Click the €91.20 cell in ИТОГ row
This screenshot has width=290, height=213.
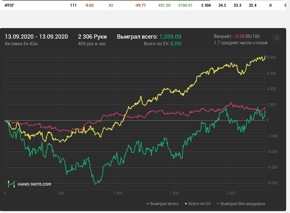click(x=164, y=5)
